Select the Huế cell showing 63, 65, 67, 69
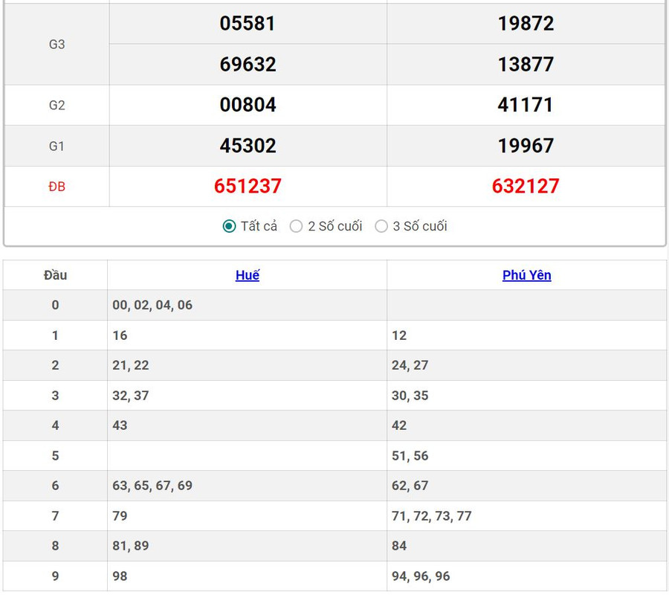This screenshot has height=595, width=669. [x=152, y=486]
